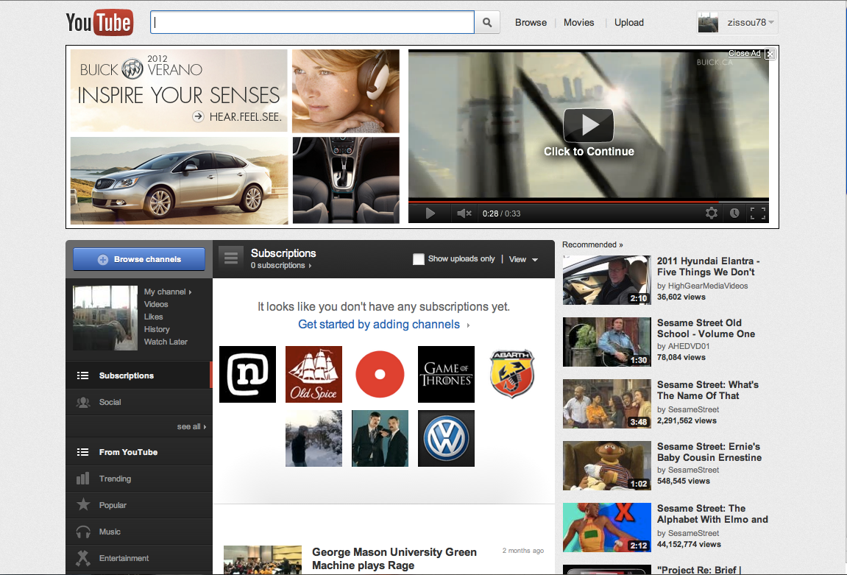
Task: Open The Alphabet With Elmo video title
Action: point(712,514)
